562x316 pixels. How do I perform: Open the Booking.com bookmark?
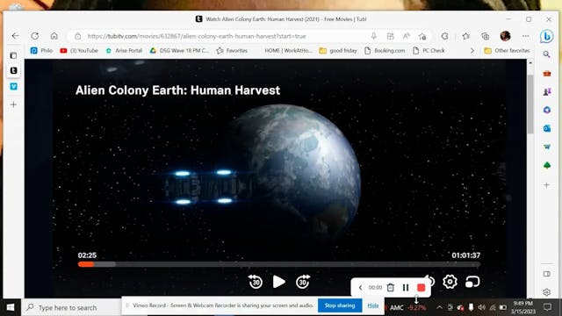pyautogui.click(x=385, y=51)
